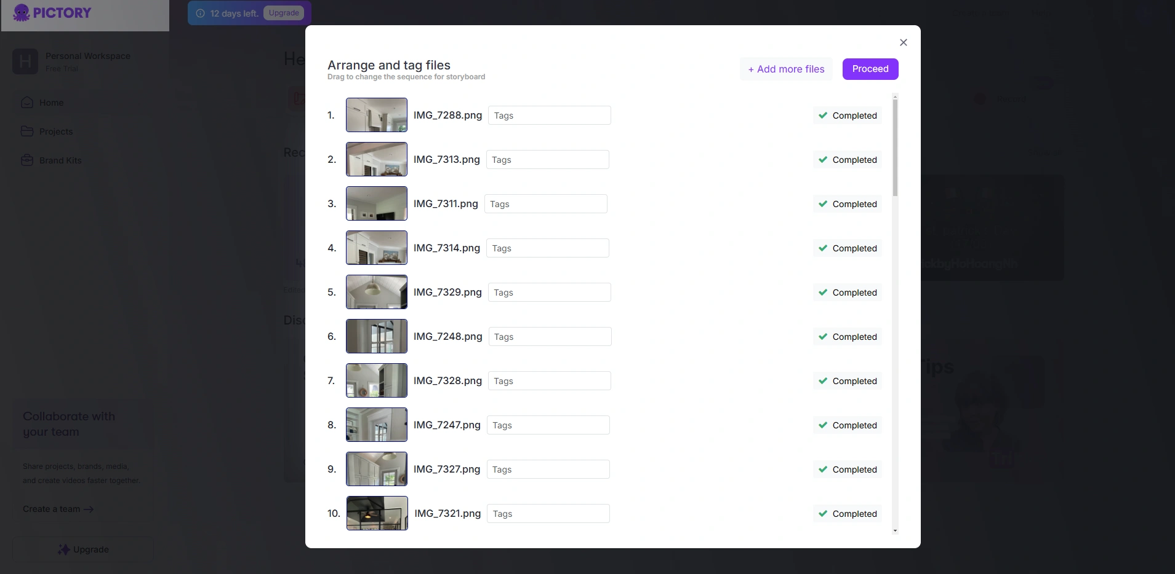The width and height of the screenshot is (1175, 574).
Task: Select thumbnail of IMG_7328.png
Action: coord(377,380)
